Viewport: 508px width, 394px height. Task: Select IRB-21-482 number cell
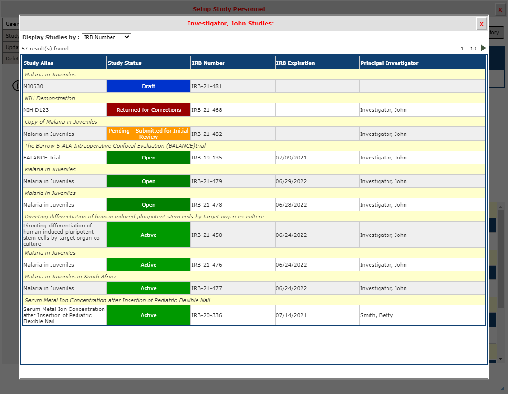(232, 134)
